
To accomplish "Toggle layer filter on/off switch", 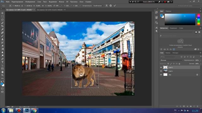I will [x=201, y=56].
